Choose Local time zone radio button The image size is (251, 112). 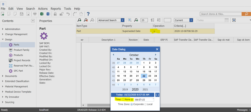point(145,104)
